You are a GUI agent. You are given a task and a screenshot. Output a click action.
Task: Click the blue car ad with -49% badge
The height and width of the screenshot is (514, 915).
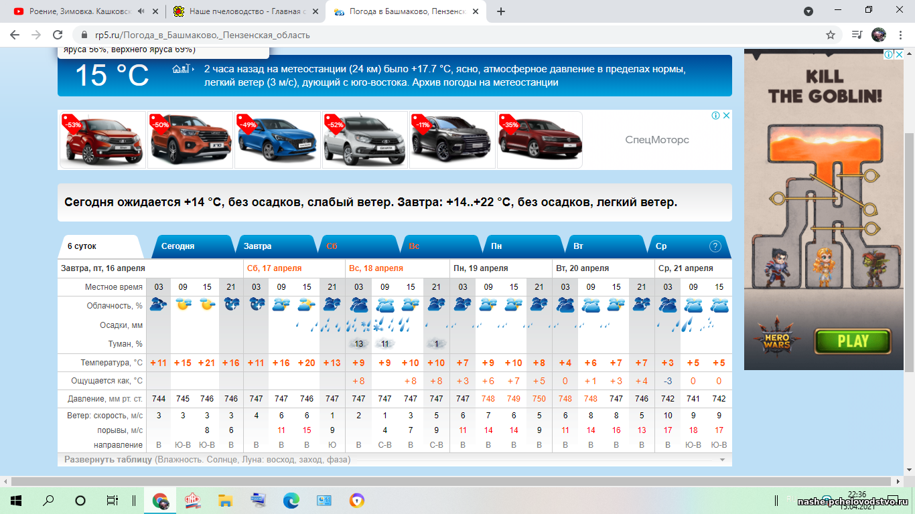point(277,140)
